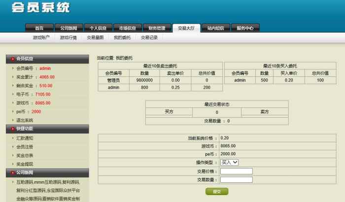Click the 9800000 quantity cell
Screen dimensions: 345x202
(144, 80)
